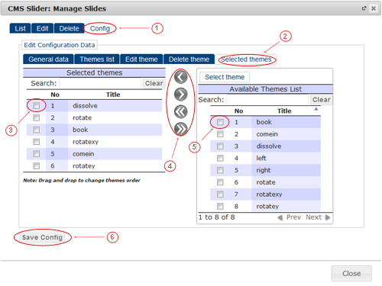Viewport: 382px width, 286px height.
Task: Open the Delete tab
Action: (69, 28)
